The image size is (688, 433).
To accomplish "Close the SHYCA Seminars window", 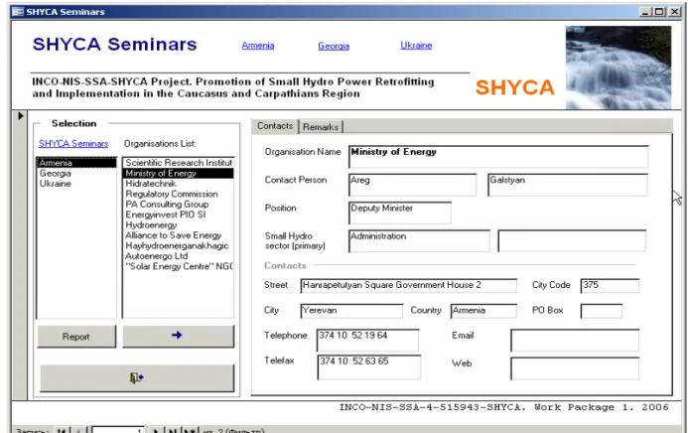I will point(674,12).
